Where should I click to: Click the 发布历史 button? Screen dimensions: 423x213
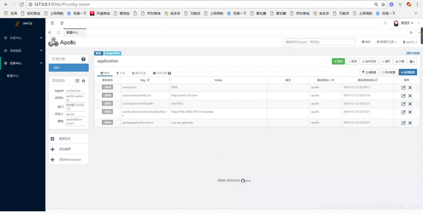[369, 61]
